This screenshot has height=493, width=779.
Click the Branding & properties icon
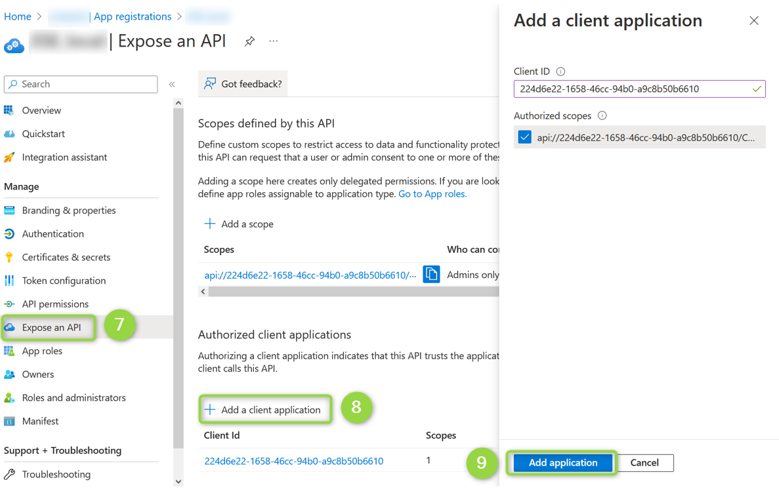9,210
